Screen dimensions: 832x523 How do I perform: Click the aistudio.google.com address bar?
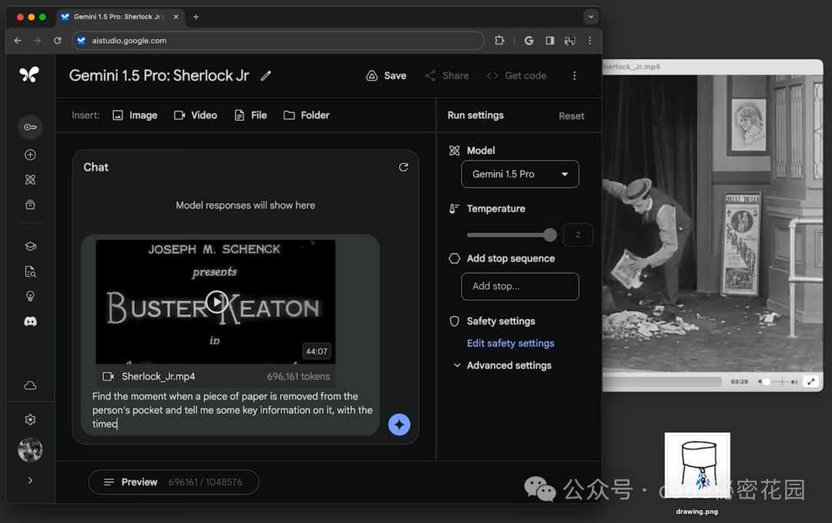click(x=278, y=40)
